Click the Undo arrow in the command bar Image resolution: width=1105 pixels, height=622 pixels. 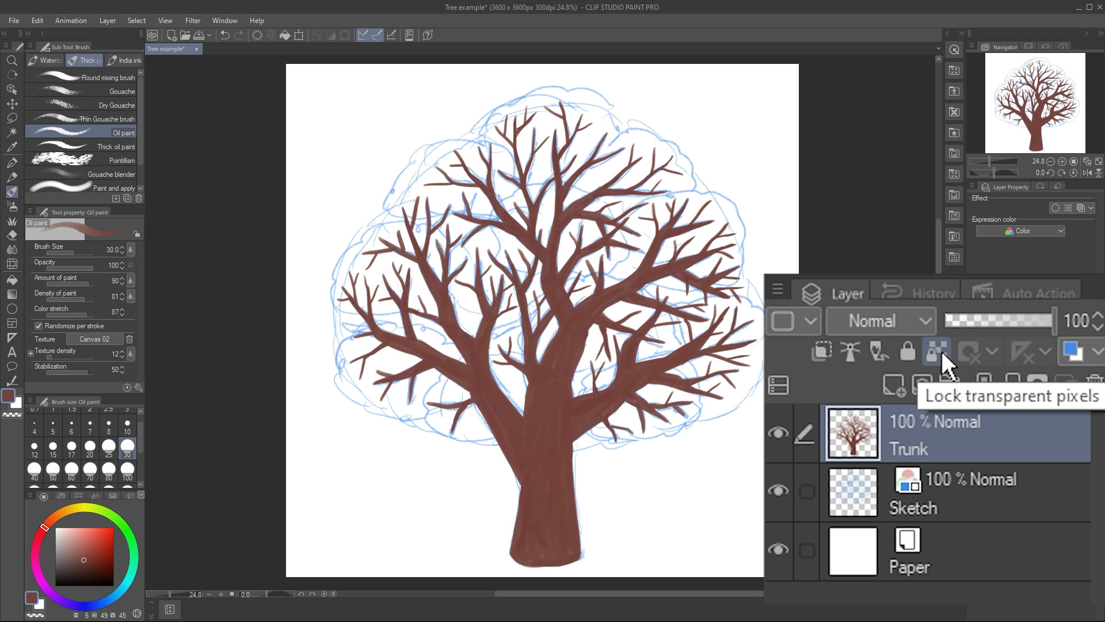tap(225, 35)
